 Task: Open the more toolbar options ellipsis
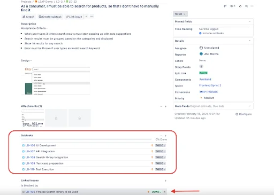(92, 17)
